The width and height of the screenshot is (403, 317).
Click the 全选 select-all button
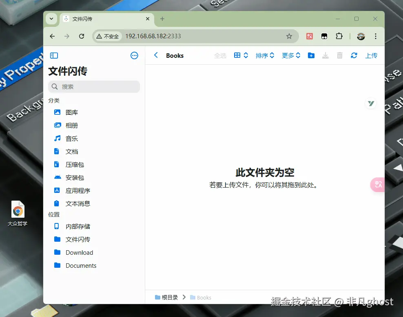(x=220, y=55)
